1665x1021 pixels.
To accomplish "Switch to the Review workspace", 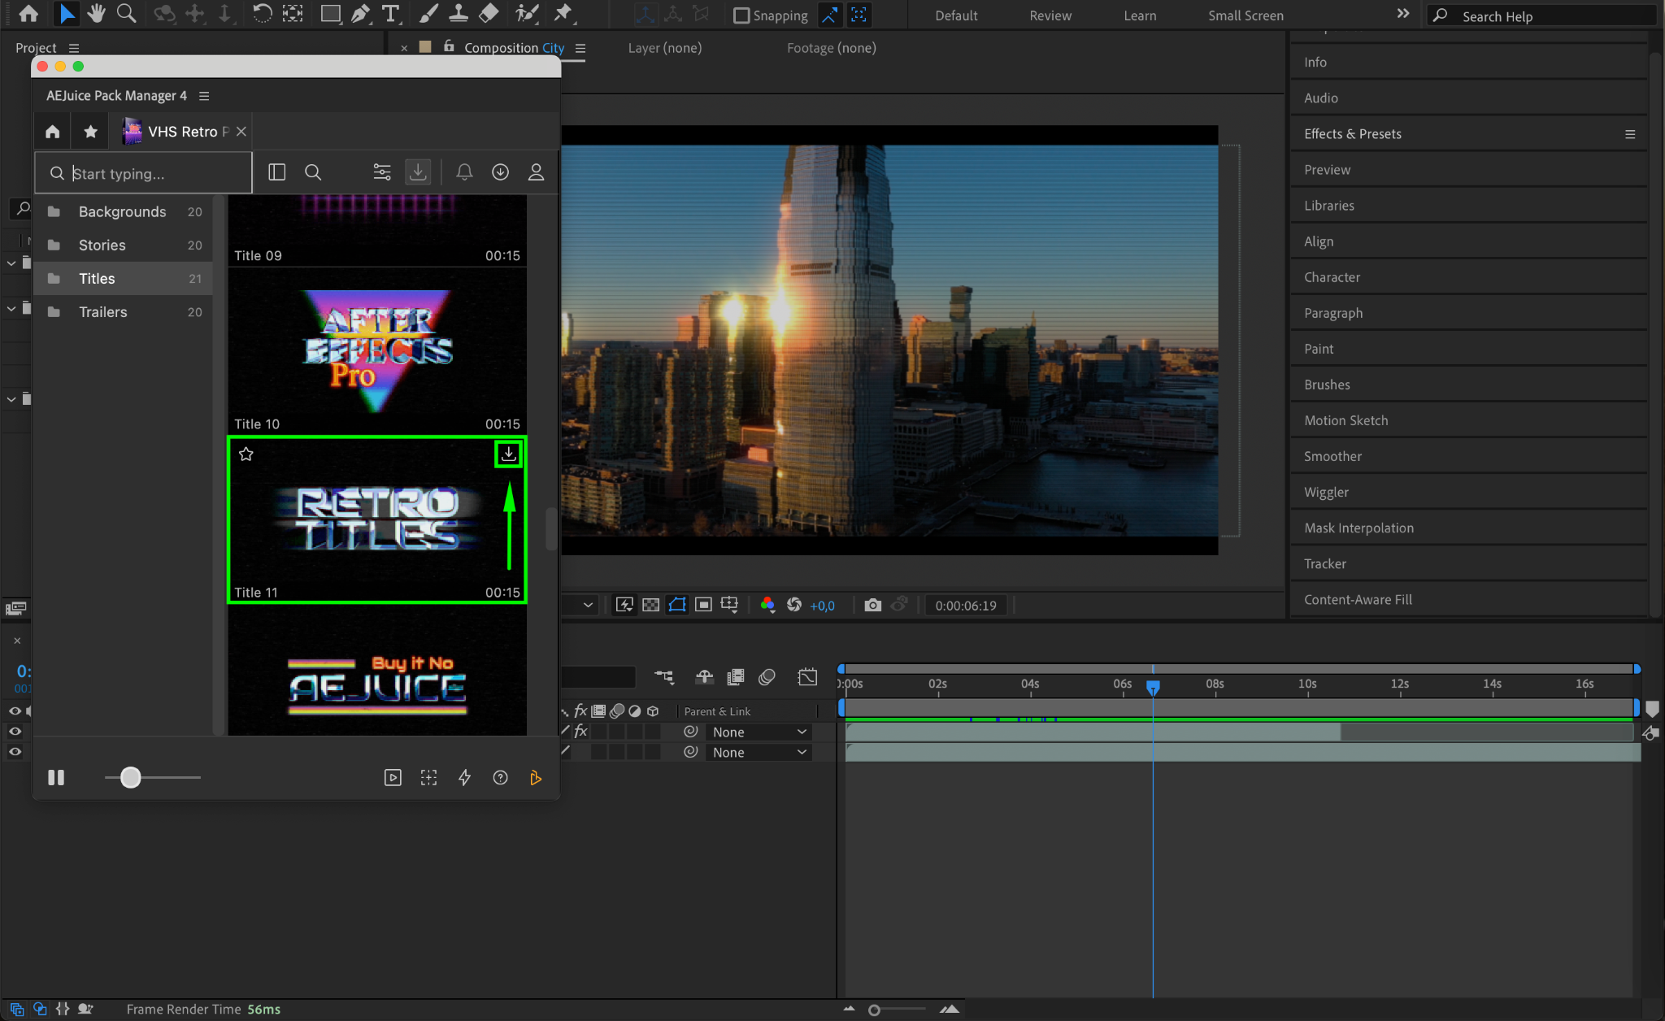I will click(x=1050, y=15).
